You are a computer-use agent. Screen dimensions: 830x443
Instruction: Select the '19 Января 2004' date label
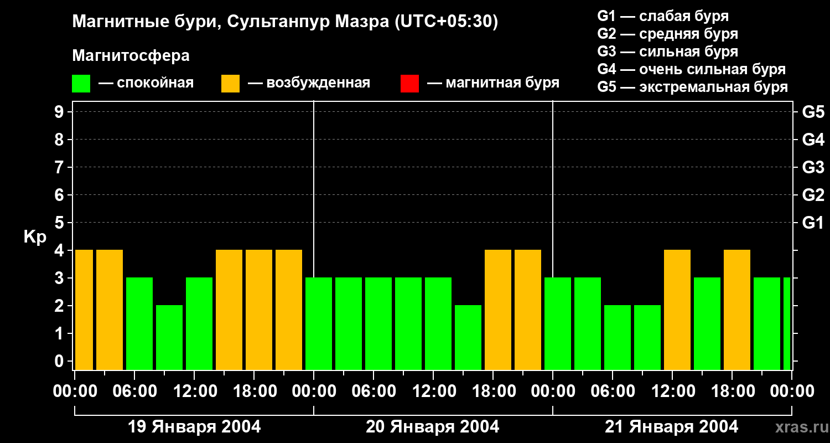pyautogui.click(x=194, y=427)
